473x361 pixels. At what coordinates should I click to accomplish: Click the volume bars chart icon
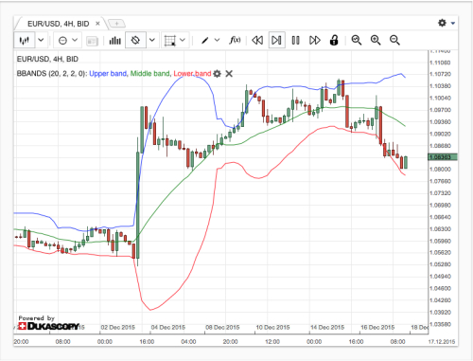pyautogui.click(x=115, y=41)
